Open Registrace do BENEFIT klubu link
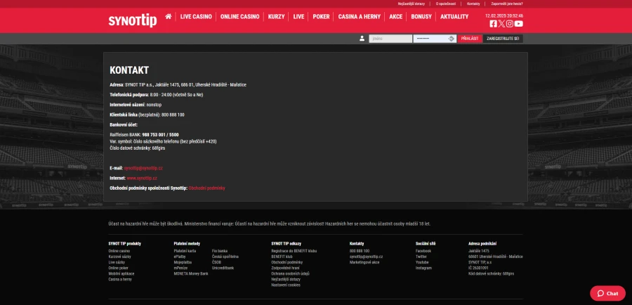 294,251
